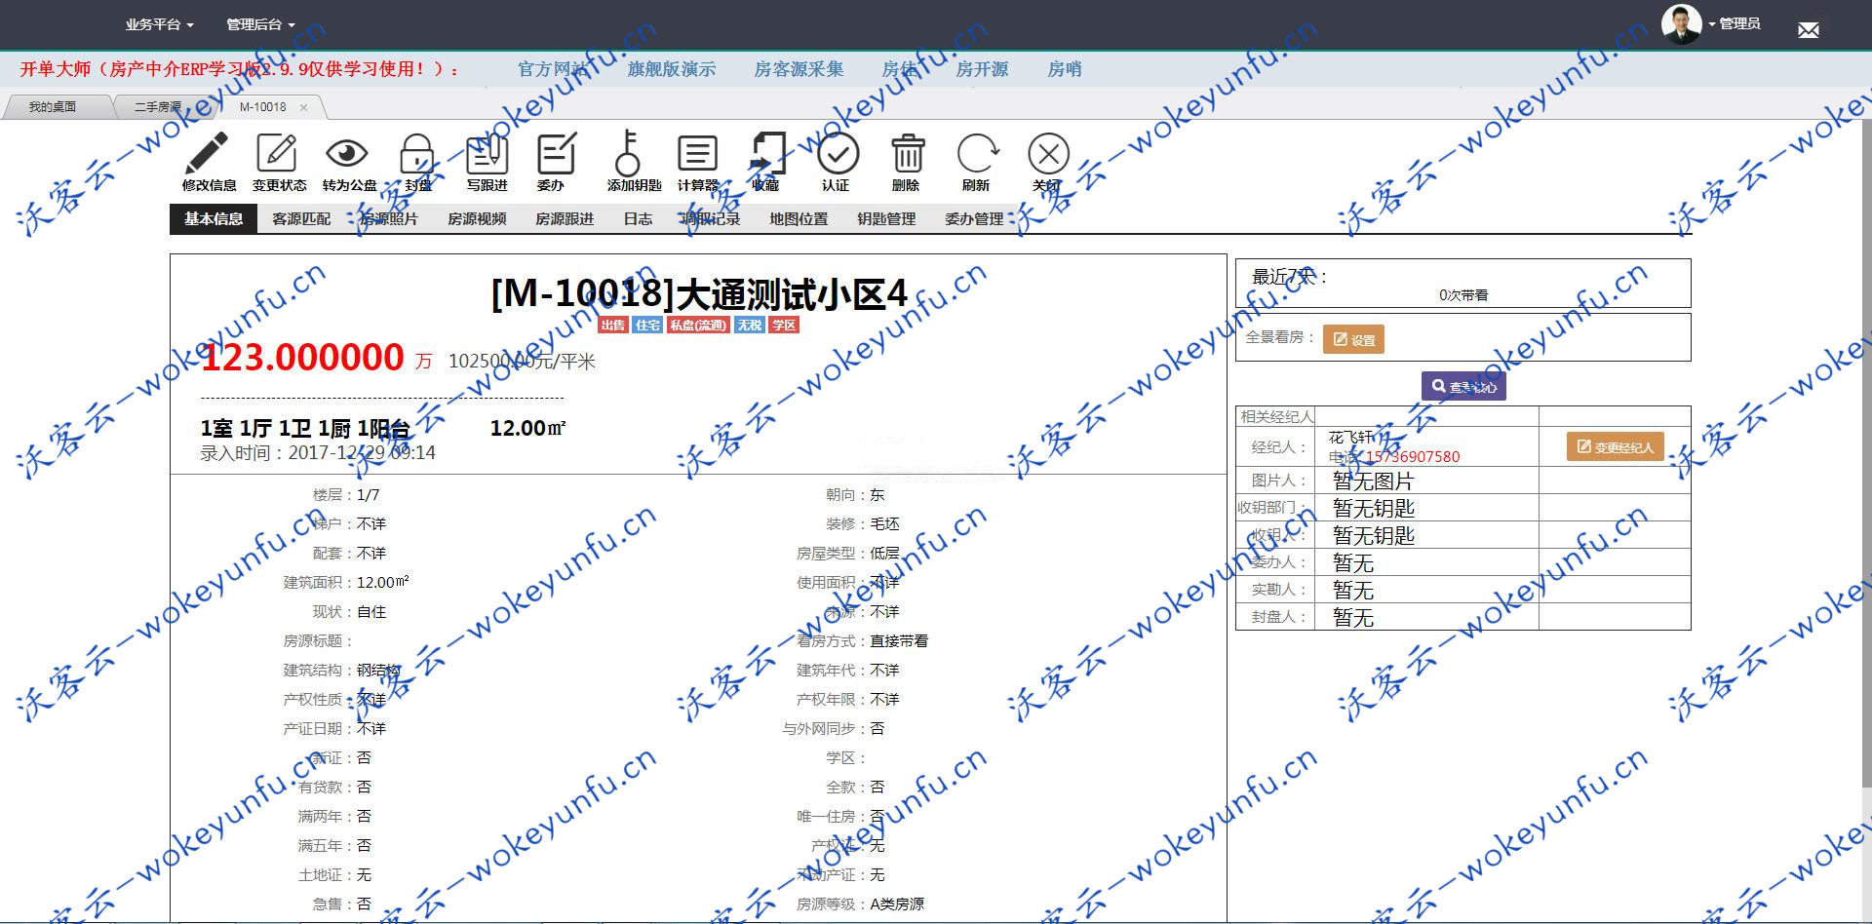The width and height of the screenshot is (1872, 924).
Task: Click the 转为公盘 eye icon
Action: click(348, 153)
